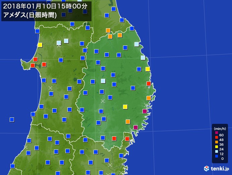
Task: Click the tenki.jp logo
Action: [x=217, y=169]
